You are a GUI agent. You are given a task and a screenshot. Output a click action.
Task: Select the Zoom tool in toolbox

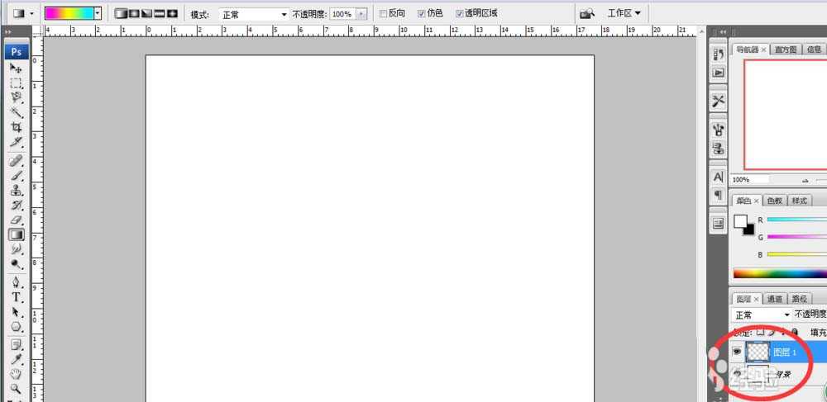(x=16, y=388)
